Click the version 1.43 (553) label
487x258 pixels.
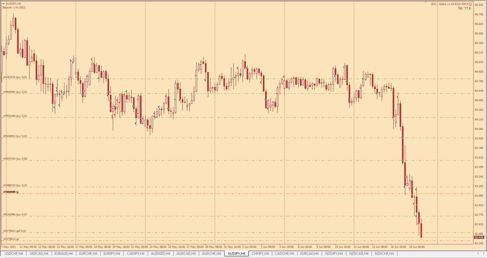[14, 8]
